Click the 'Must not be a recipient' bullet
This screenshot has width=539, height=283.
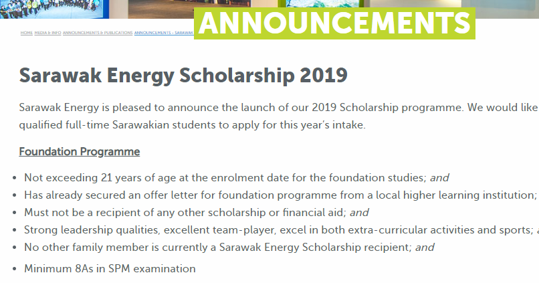coord(197,213)
